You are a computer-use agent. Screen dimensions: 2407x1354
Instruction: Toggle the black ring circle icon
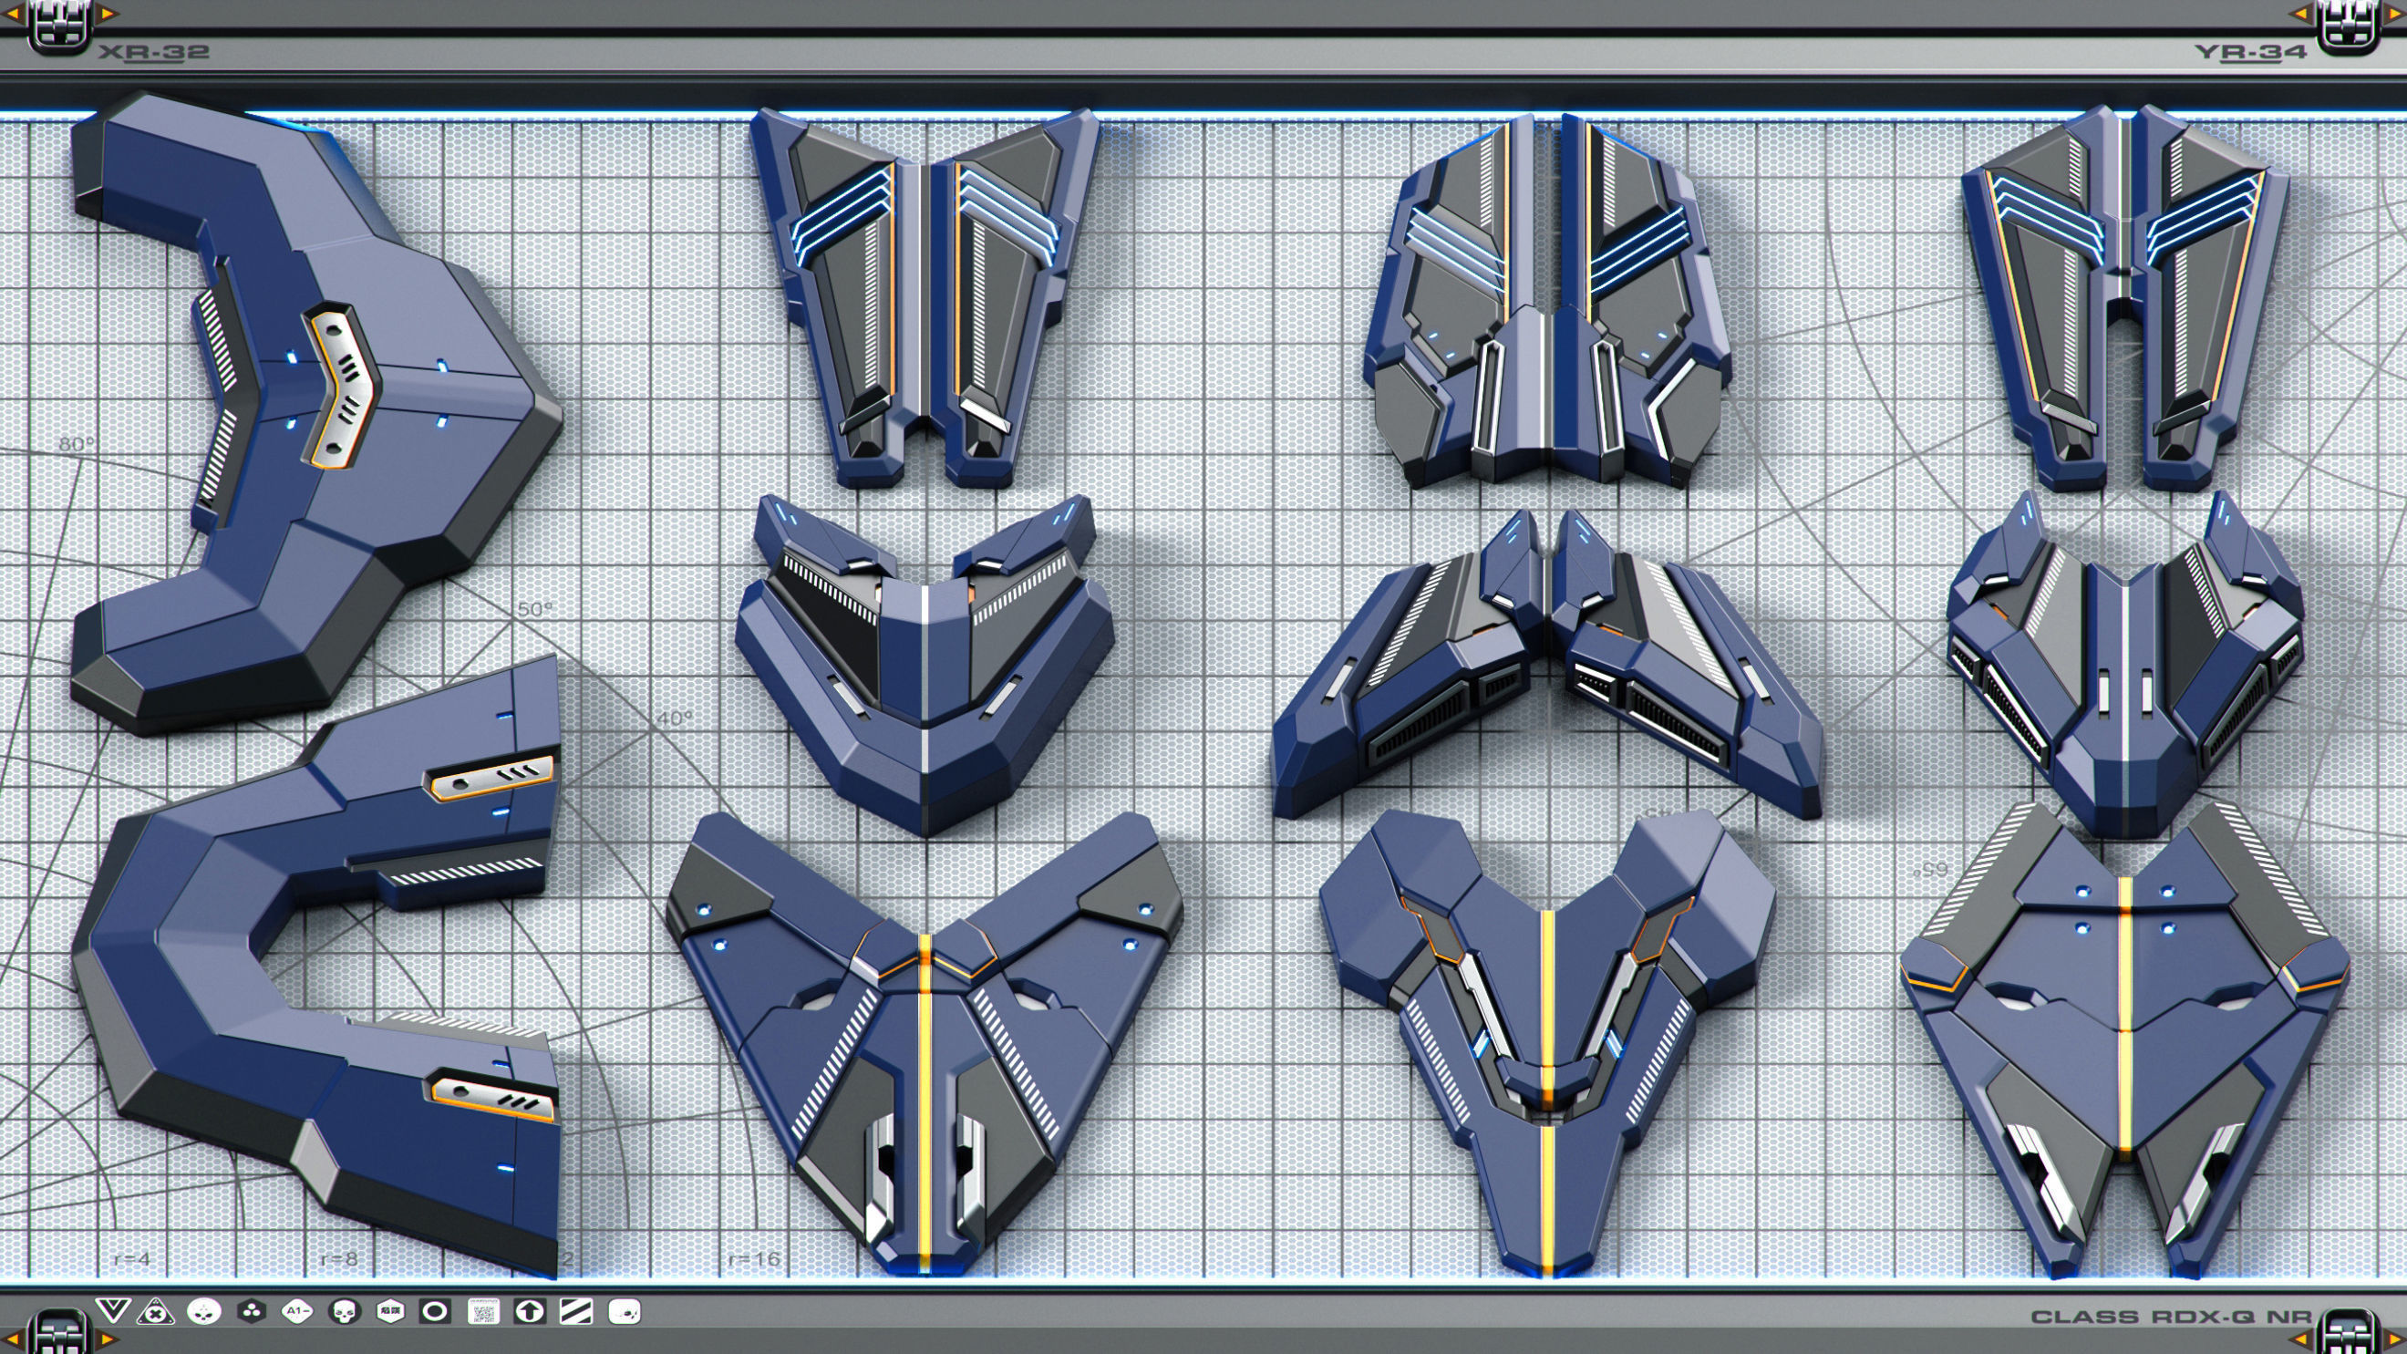point(435,1312)
